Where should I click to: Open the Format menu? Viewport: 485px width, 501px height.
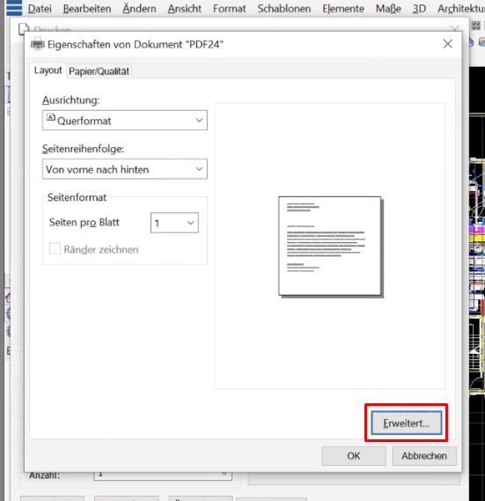point(230,9)
